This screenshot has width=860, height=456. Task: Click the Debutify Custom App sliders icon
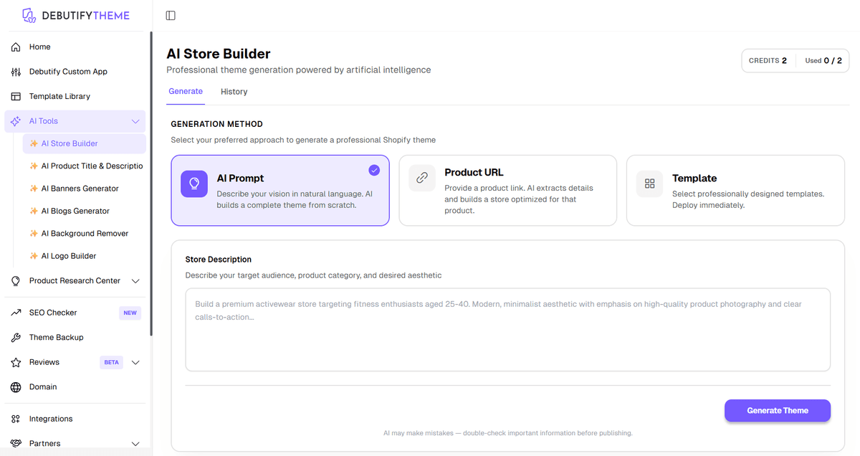click(16, 72)
